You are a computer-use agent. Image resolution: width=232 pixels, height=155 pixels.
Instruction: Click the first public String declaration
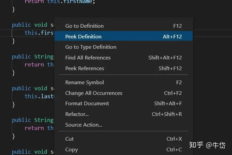click(x=32, y=57)
